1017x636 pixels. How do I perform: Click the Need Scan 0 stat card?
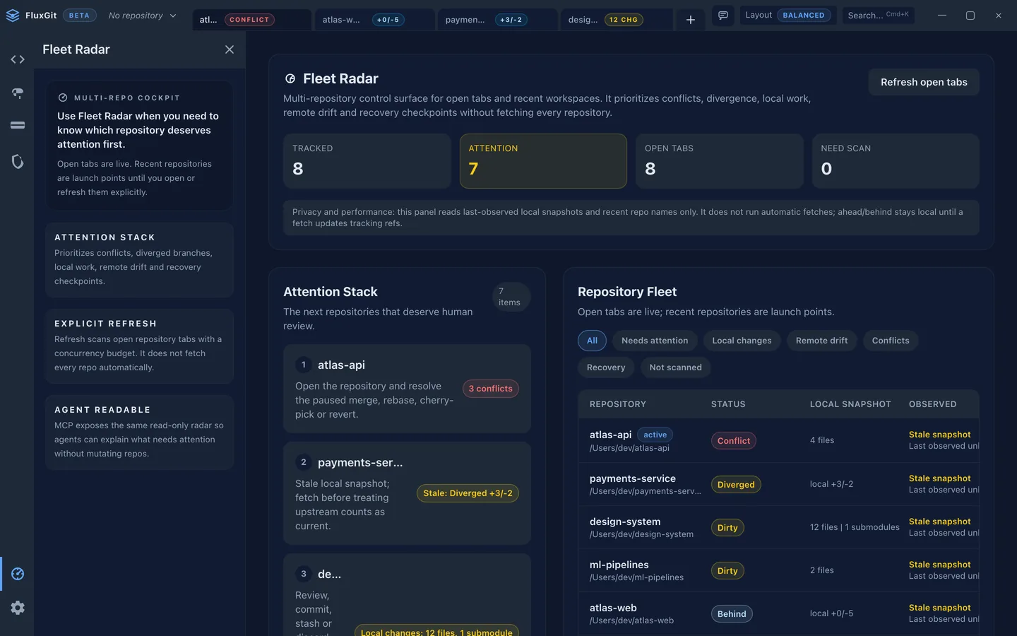coord(896,161)
